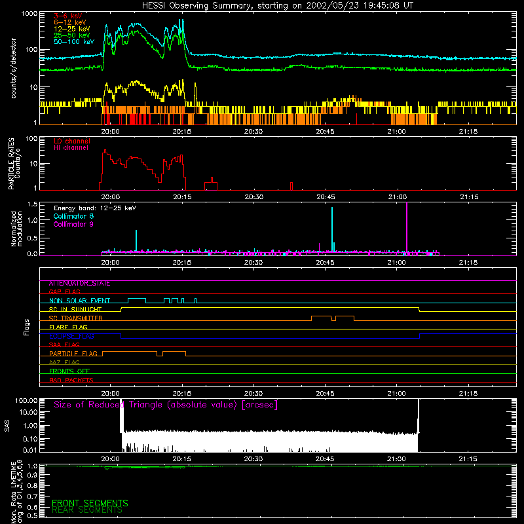Image resolution: width=524 pixels, height=524 pixels.
Task: Click the PARTICLE RATES axis title
Action: 11,164
